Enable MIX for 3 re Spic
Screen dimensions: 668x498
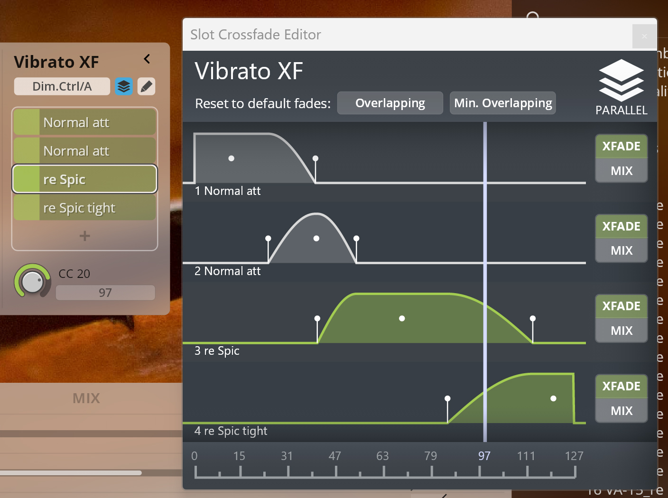coord(622,331)
